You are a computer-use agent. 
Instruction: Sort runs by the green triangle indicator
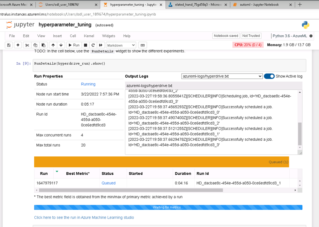[x=57, y=171]
